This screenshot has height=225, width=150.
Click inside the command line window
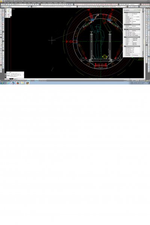[15, 75]
